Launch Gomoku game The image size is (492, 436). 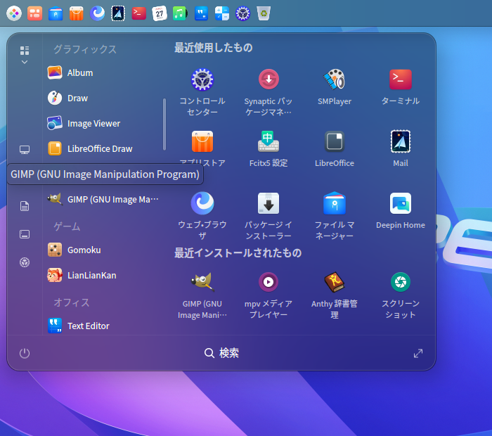point(103,250)
